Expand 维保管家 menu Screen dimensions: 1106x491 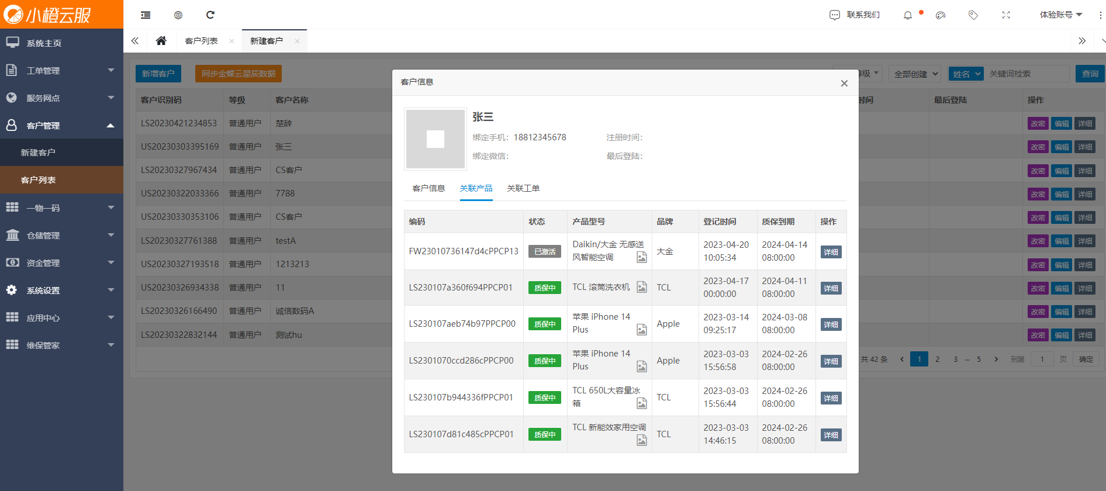point(61,345)
